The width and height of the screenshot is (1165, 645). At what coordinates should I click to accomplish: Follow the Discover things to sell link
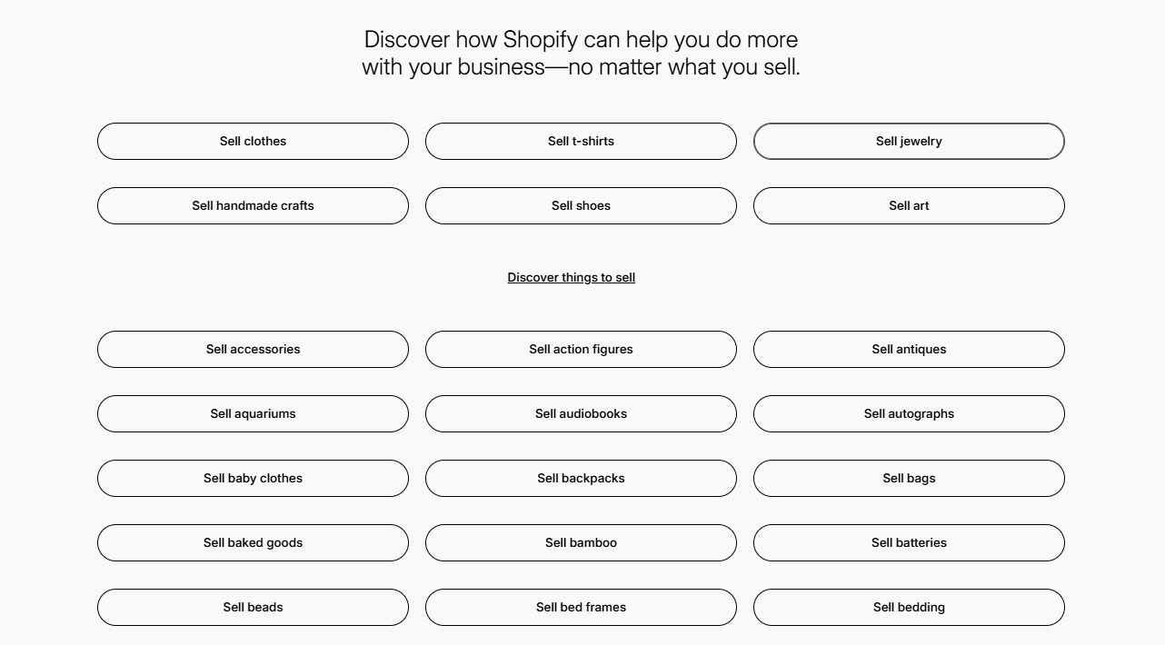click(571, 277)
